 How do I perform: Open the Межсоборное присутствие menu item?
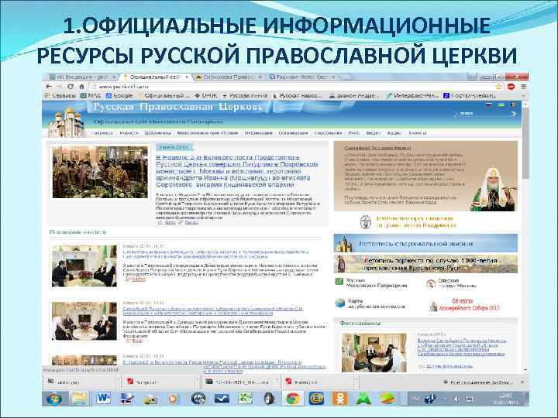[208, 133]
